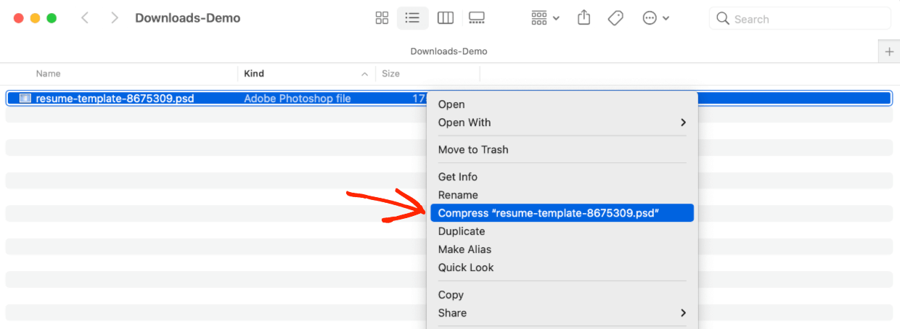The image size is (900, 329).
Task: Click the Adobe Photoshop file kind text
Action: coord(298,99)
